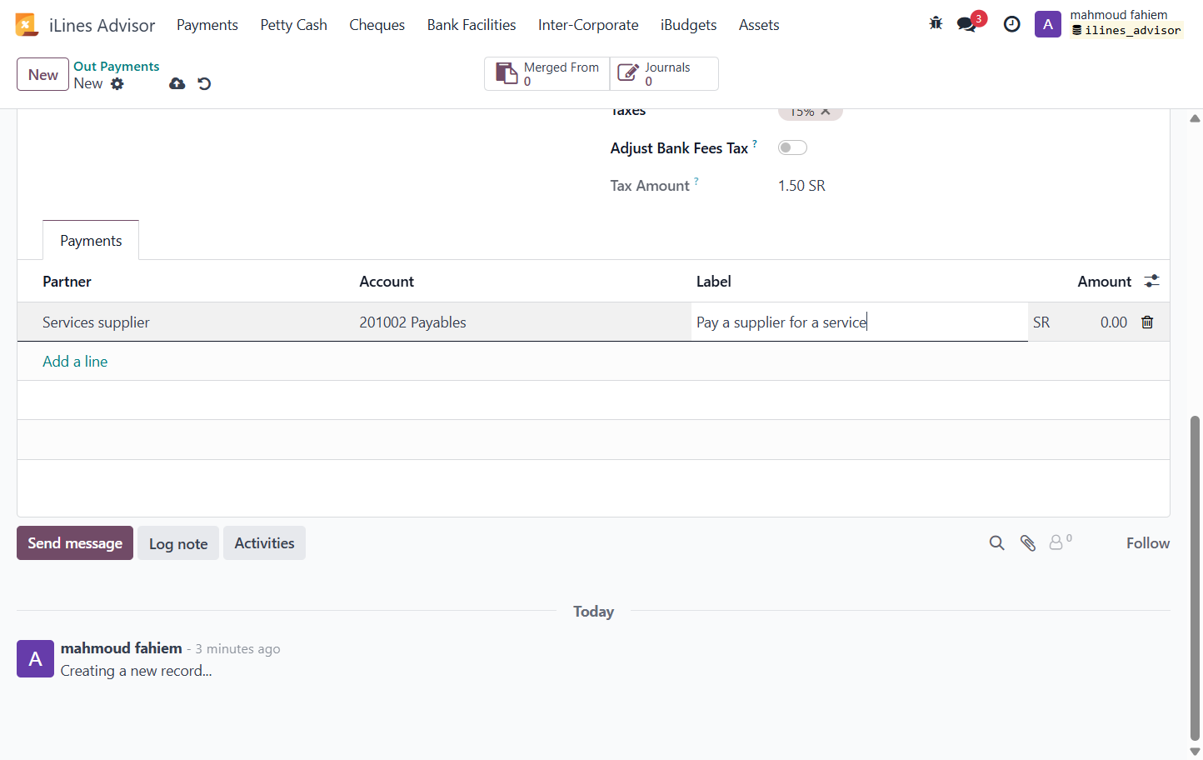Open the Cheques menu

(x=377, y=25)
